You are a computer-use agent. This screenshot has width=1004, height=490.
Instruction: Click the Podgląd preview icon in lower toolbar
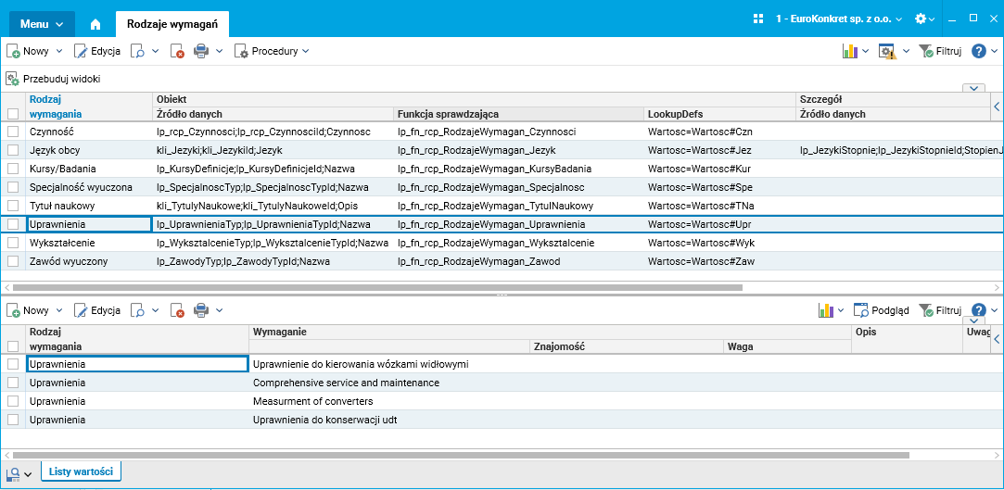[x=860, y=311]
